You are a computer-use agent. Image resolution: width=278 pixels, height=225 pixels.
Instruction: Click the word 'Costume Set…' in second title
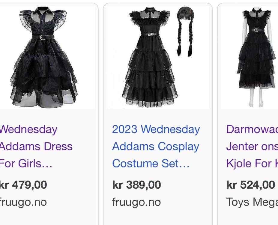(x=151, y=163)
